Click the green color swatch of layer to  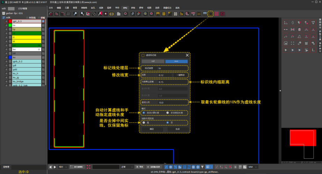[x=10, y=25]
